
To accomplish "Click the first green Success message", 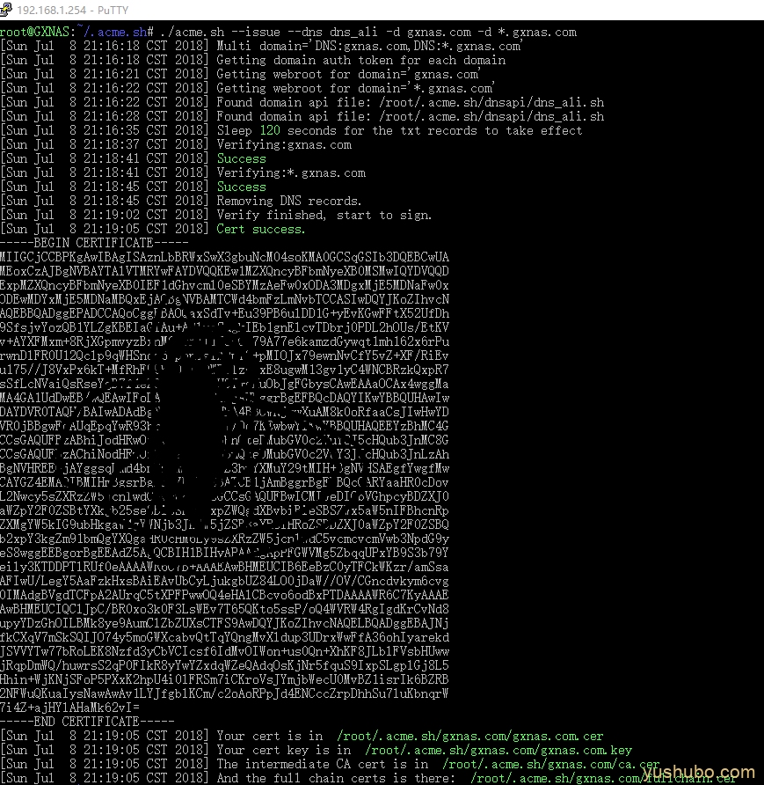I will [241, 158].
